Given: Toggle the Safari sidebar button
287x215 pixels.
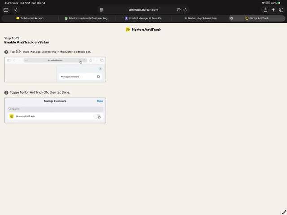Looking at the screenshot, I should pyautogui.click(x=6, y=10).
